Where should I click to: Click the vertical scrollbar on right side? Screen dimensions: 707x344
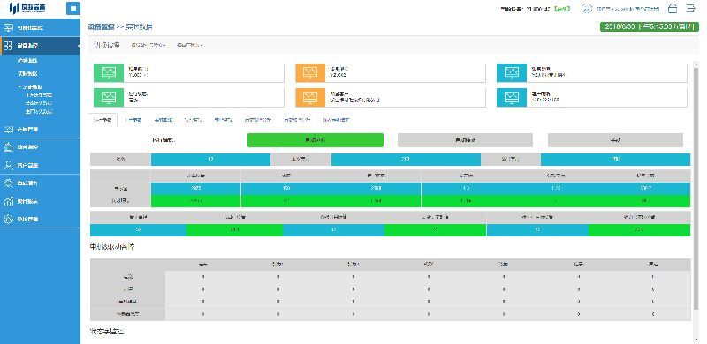click(x=696, y=198)
